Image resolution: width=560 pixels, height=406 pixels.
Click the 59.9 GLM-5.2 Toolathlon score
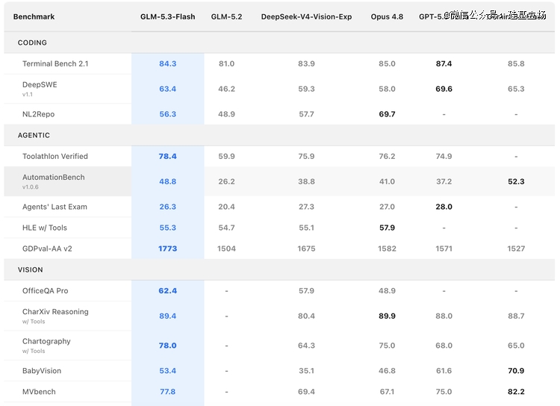tap(227, 156)
